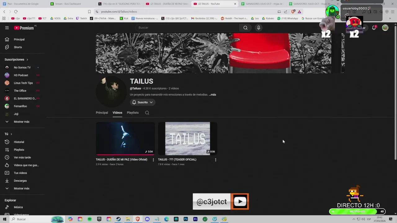Click video title TAILUS - ??? (TEASER OFICIAL)
Viewport: 397px width, 223px height.
[x=177, y=160]
